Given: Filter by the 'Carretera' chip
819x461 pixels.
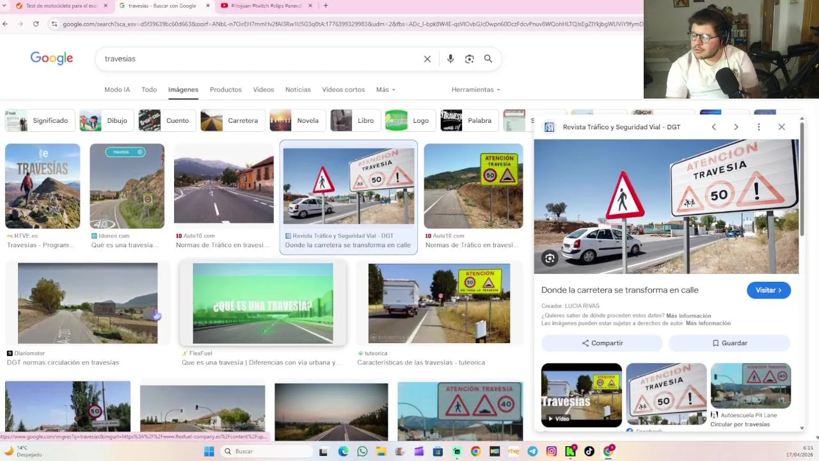Looking at the screenshot, I should point(232,120).
